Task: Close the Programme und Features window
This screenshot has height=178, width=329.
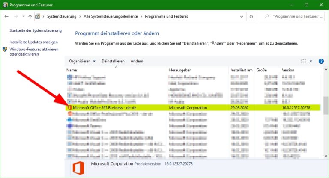Action: point(321,5)
